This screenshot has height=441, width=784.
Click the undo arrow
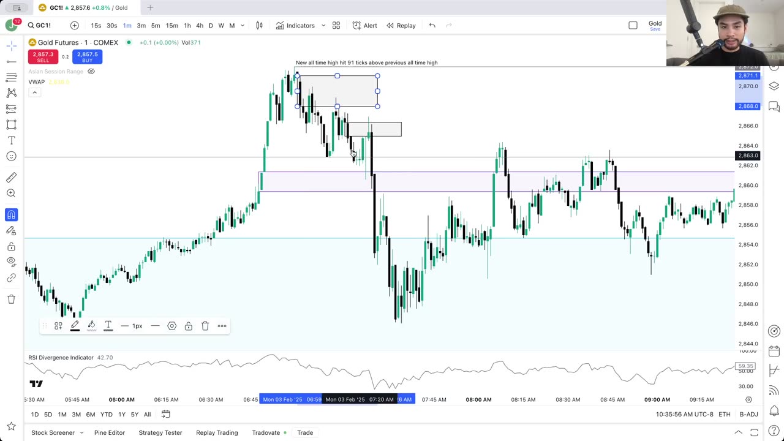pos(432,25)
